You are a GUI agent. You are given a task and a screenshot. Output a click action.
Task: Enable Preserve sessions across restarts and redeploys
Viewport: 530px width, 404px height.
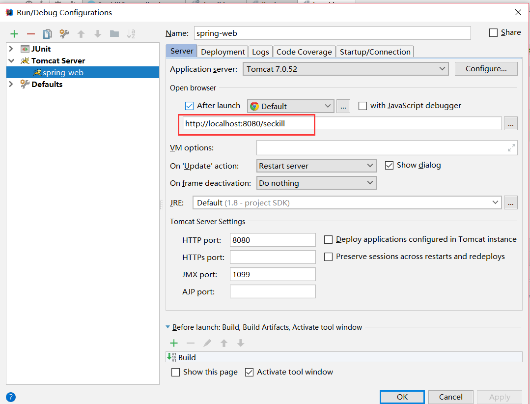[328, 256]
